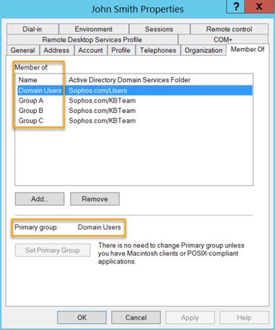Open the Profile tab
275x330 pixels.
tap(121, 50)
